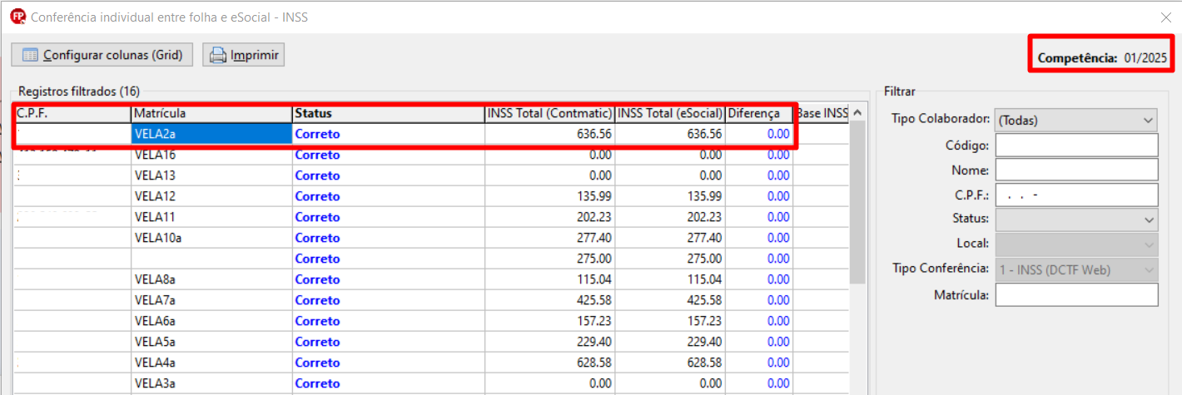1182x395 pixels.
Task: Open the Status filter dropdown
Action: 1076,220
